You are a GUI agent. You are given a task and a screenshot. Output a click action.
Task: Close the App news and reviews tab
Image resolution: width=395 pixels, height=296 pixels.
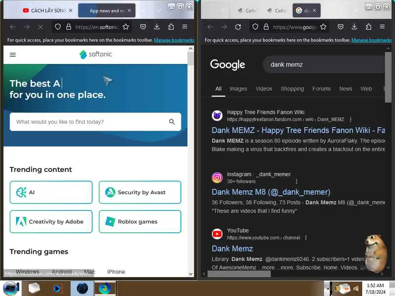[x=129, y=10]
